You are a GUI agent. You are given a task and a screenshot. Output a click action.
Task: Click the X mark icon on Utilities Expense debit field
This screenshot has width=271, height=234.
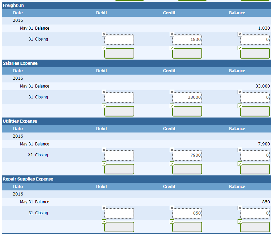coord(104,150)
